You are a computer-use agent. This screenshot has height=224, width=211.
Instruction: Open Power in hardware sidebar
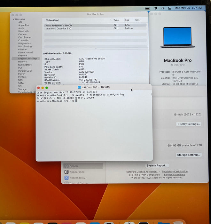click(x=21, y=74)
